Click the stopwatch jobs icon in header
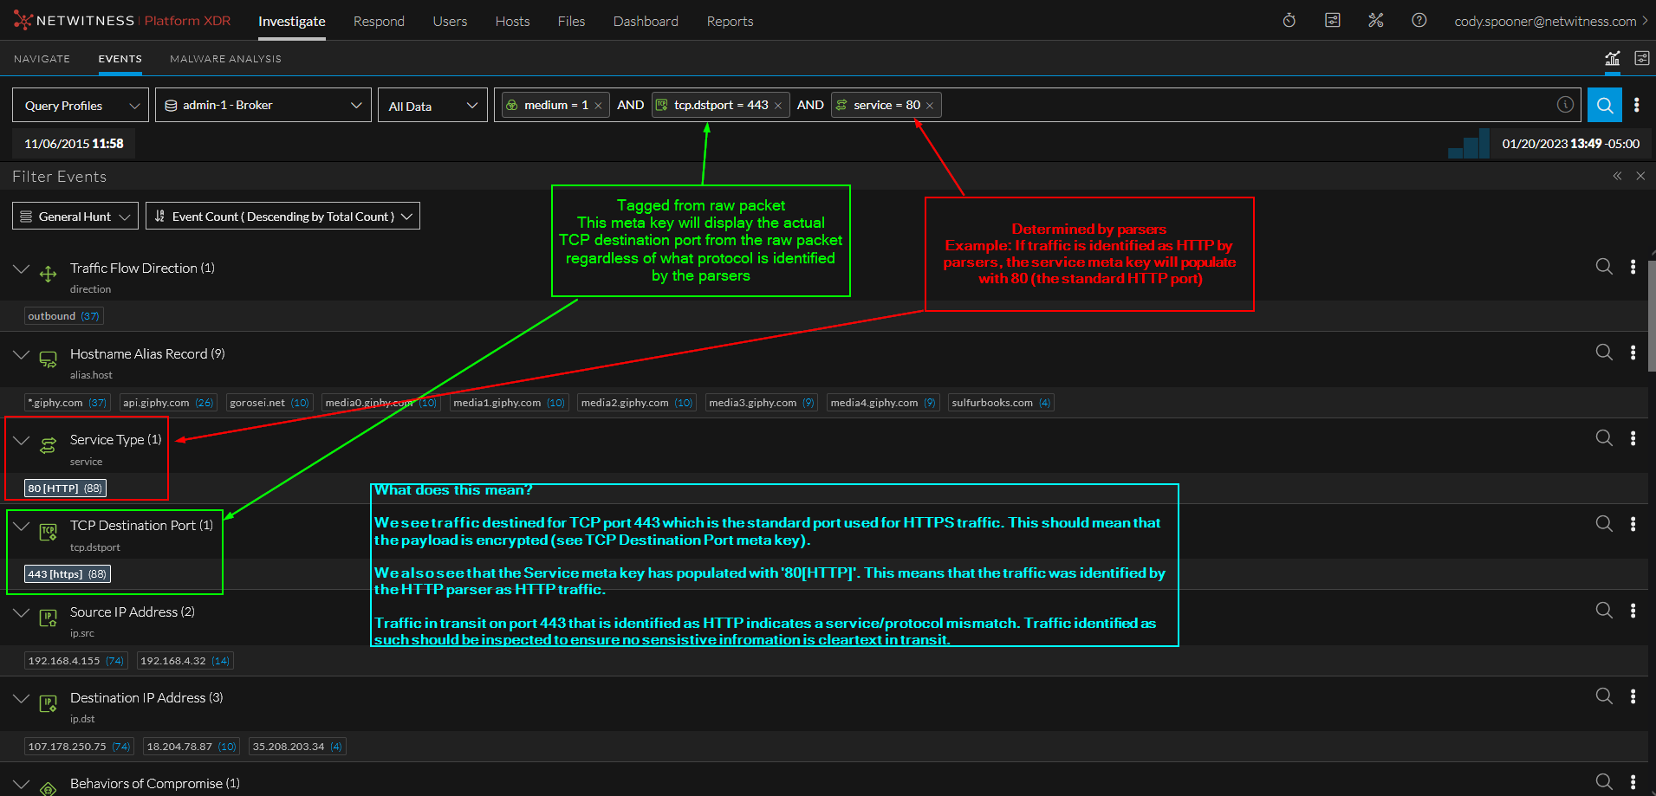This screenshot has height=796, width=1656. click(1289, 21)
